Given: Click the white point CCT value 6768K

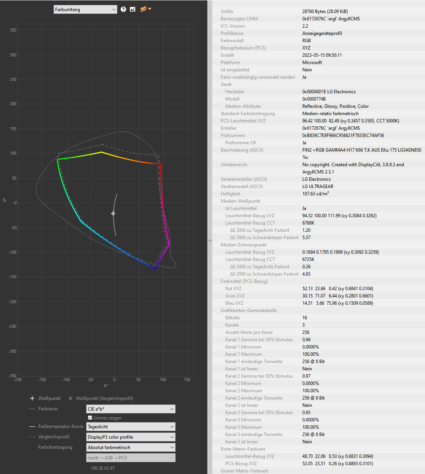Looking at the screenshot, I should coord(308,223).
